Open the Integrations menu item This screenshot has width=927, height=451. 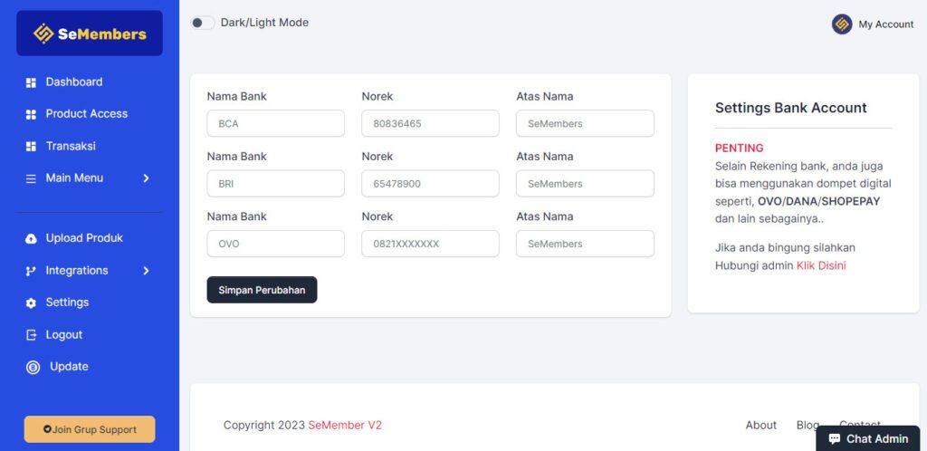click(x=77, y=271)
